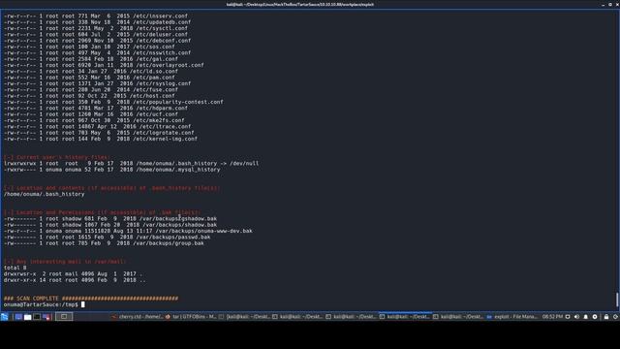Click the /var/backups/group.bak line
Screen dimensions: 620x349
[x=104, y=243]
